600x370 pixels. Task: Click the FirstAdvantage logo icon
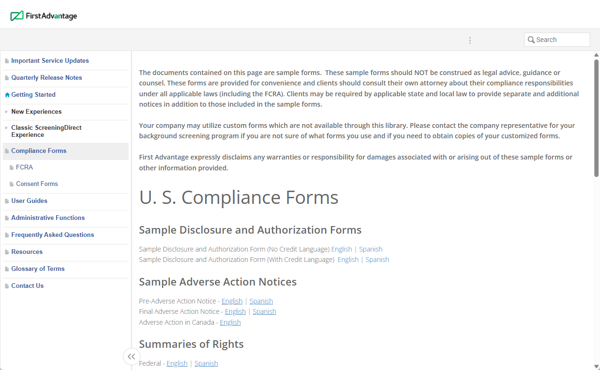[x=17, y=16]
